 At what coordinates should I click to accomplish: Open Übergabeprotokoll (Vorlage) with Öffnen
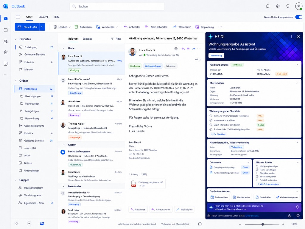pos(245,167)
